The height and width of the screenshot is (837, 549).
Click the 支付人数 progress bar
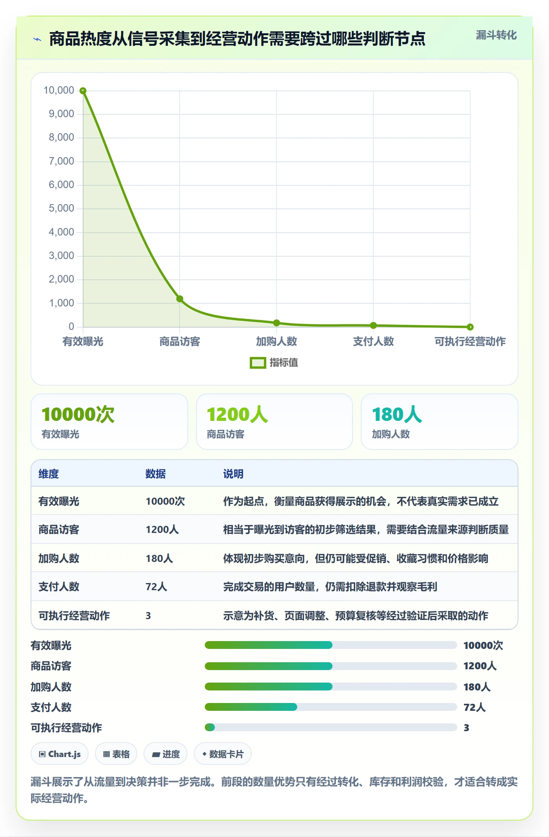coord(331,707)
